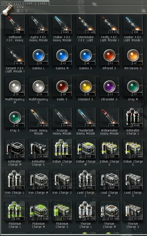Select the Scourge Heavy Missile stack
The width and height of the screenshot is (147, 236).
[x=62, y=118]
